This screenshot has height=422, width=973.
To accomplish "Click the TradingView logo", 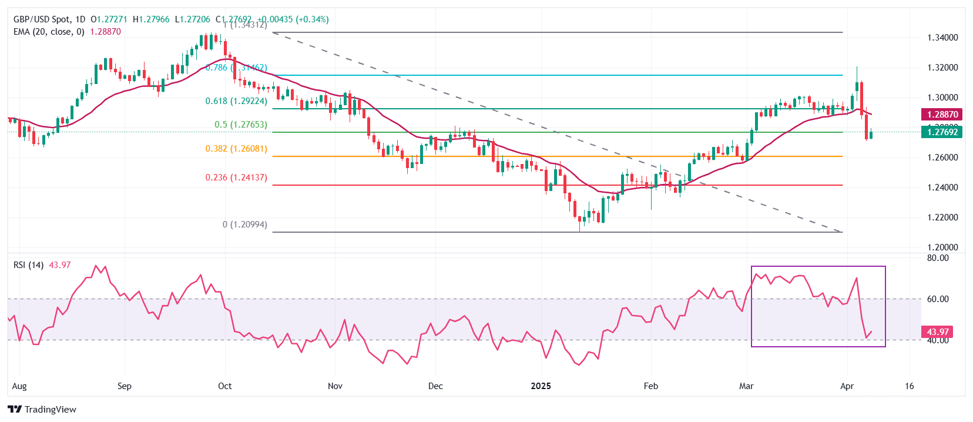I will [x=42, y=410].
